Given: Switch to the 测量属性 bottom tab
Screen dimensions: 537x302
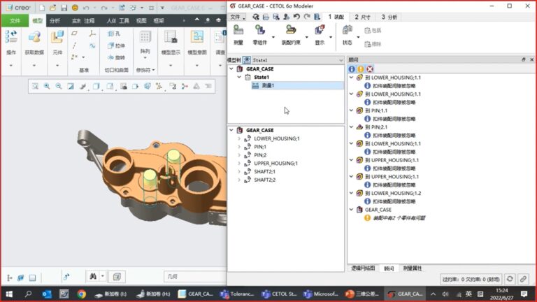Looking at the screenshot, I should (x=413, y=268).
